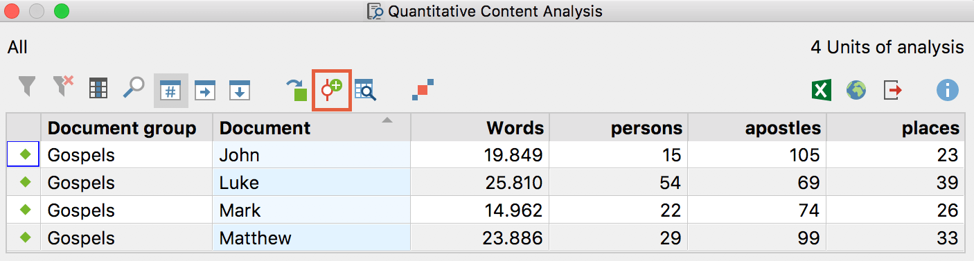The image size is (974, 261).
Task: Click the All label at top left
Action: coord(17,47)
